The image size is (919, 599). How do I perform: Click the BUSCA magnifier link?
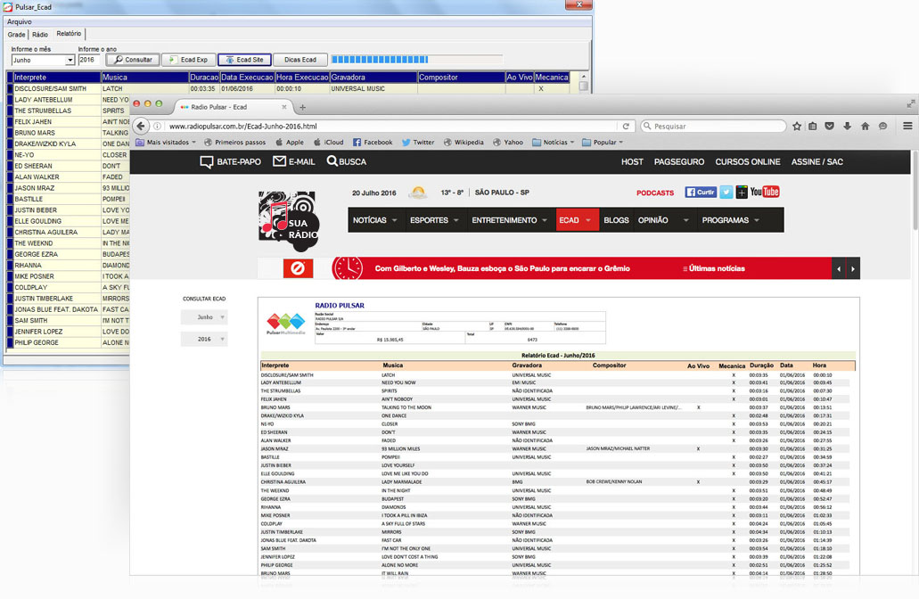click(x=347, y=161)
